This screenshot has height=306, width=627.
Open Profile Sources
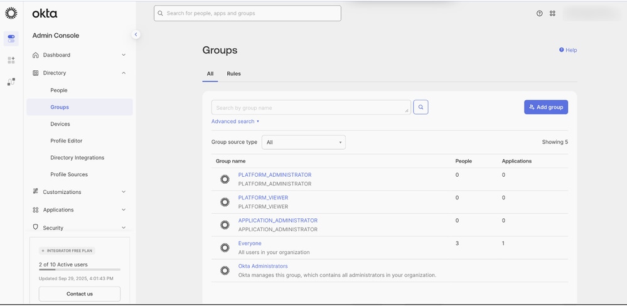(69, 174)
